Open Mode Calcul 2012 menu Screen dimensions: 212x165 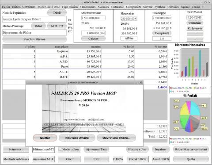pyautogui.click(x=49, y=7)
